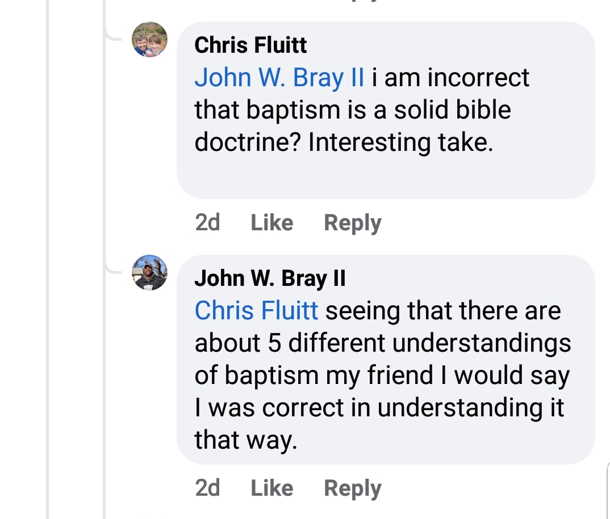
Task: Reply to Chris Fluitt's comment
Action: pyautogui.click(x=352, y=223)
